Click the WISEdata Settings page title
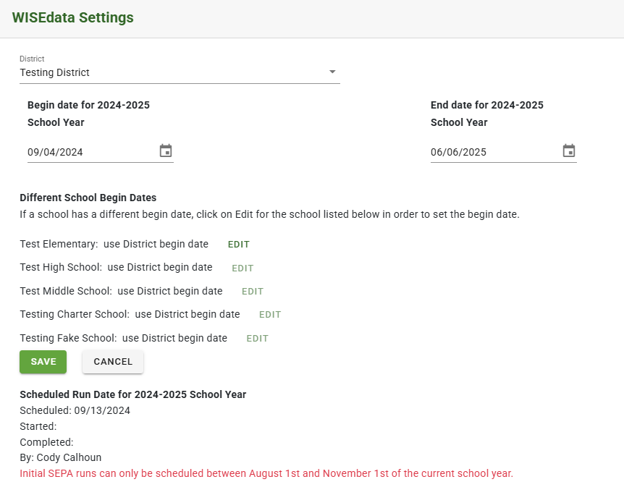 (x=73, y=17)
